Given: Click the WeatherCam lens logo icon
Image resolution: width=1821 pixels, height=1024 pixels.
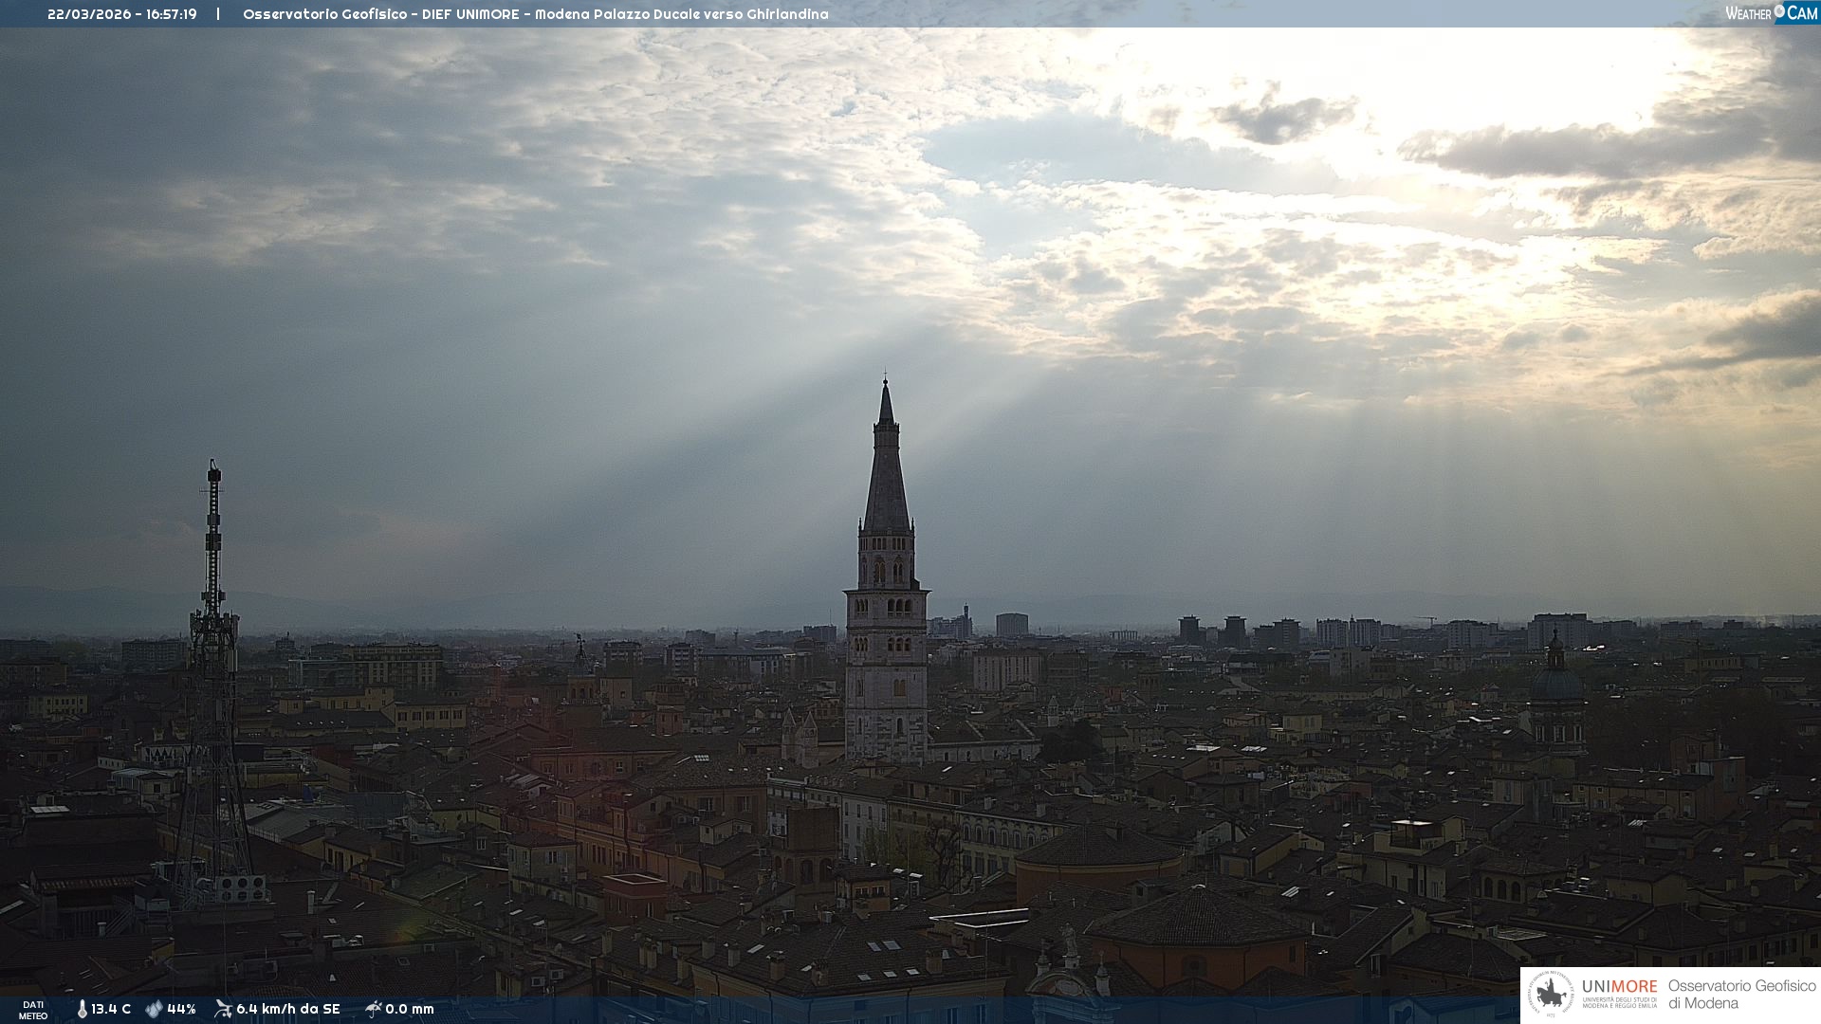Looking at the screenshot, I should coord(1779,11).
